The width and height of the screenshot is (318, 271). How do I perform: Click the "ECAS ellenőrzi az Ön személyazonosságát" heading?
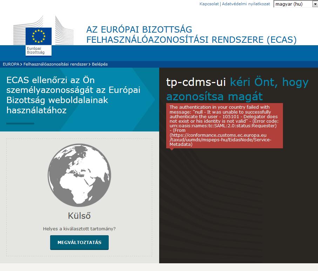[x=73, y=95]
